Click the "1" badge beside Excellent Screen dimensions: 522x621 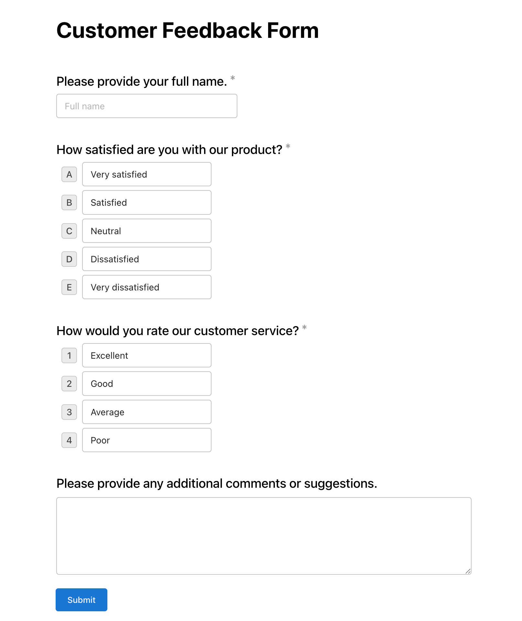coord(69,355)
